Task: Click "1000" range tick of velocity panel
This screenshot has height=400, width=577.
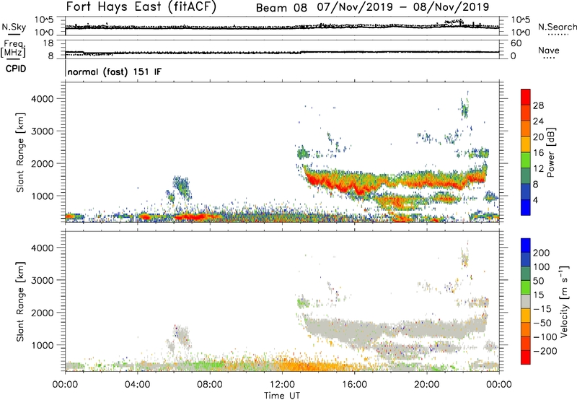Action: click(43, 345)
